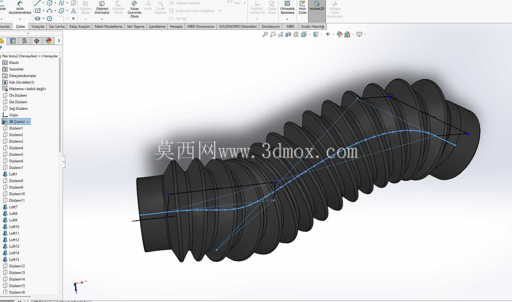Switch to Analiz Hazırlığı tab
This screenshot has height=302, width=512.
313,27
